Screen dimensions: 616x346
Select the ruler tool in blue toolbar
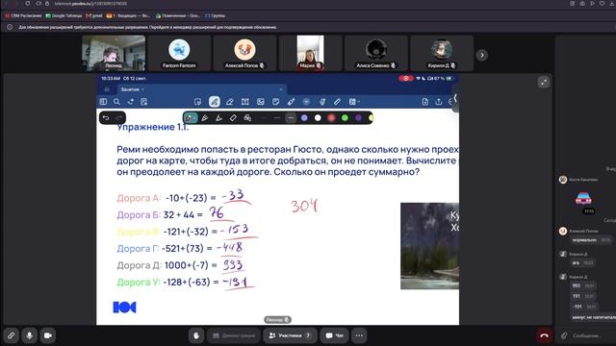pyautogui.click(x=338, y=102)
